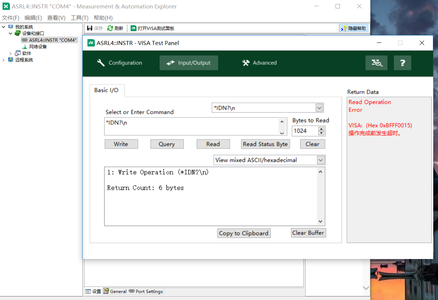Click the 我的系统 computer icon
The image size is (438, 300).
[x=11, y=27]
